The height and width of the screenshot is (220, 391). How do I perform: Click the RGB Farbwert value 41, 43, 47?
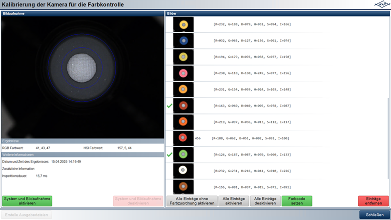coord(43,148)
